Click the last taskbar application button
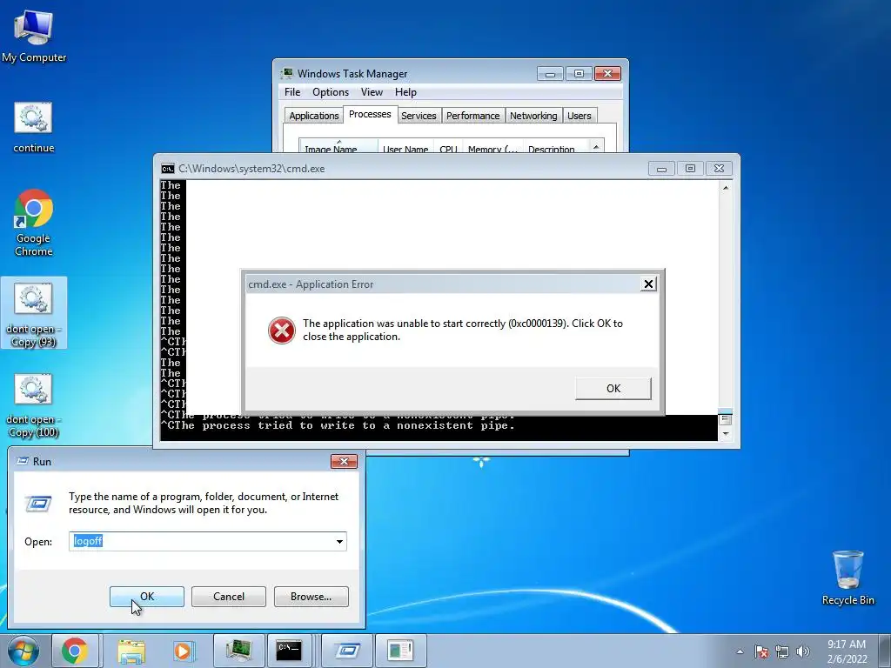891x668 pixels. tap(400, 651)
